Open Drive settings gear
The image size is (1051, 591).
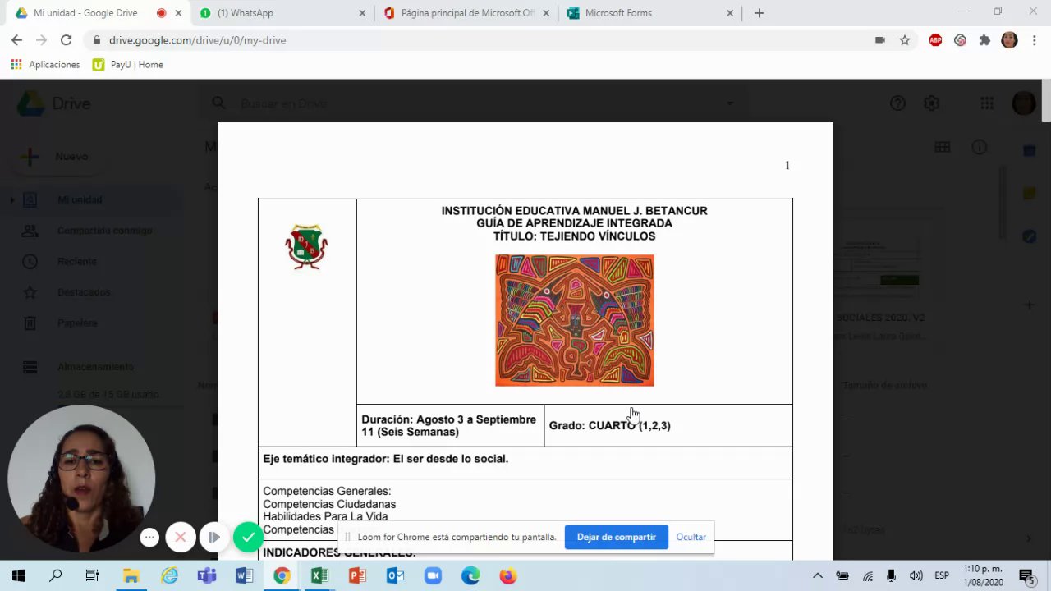pos(931,103)
